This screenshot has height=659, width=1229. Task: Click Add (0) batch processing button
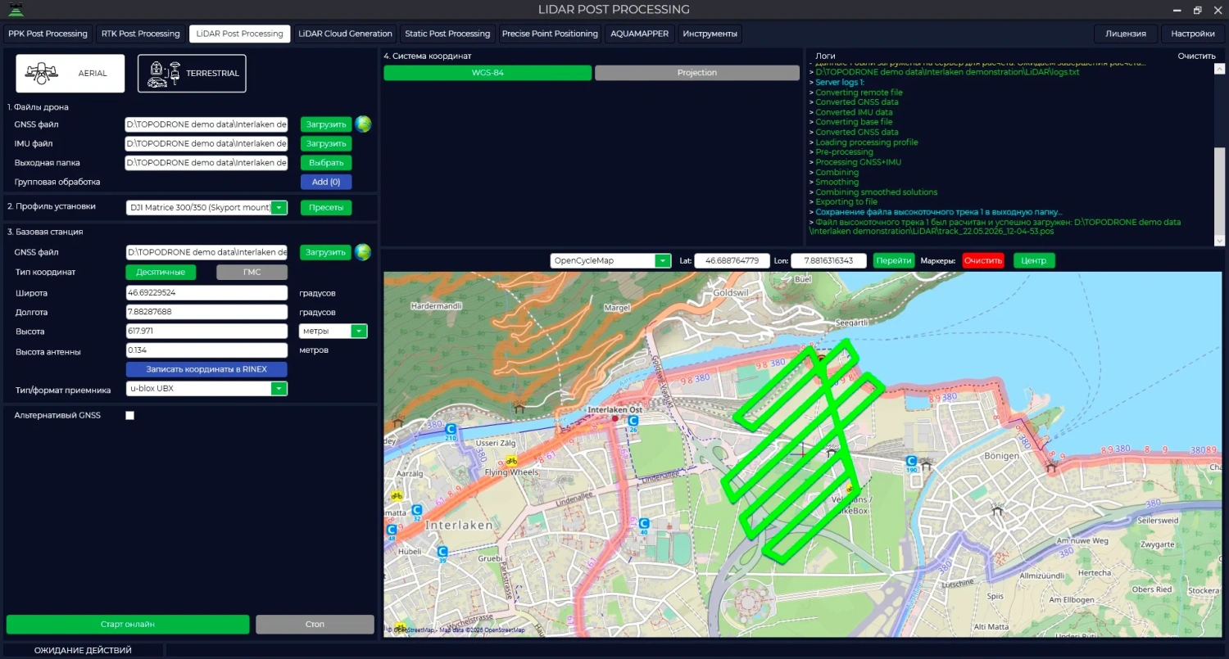pos(325,182)
